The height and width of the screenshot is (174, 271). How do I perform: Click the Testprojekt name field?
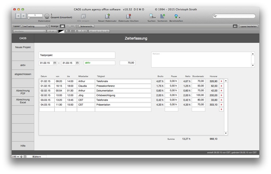77,55
